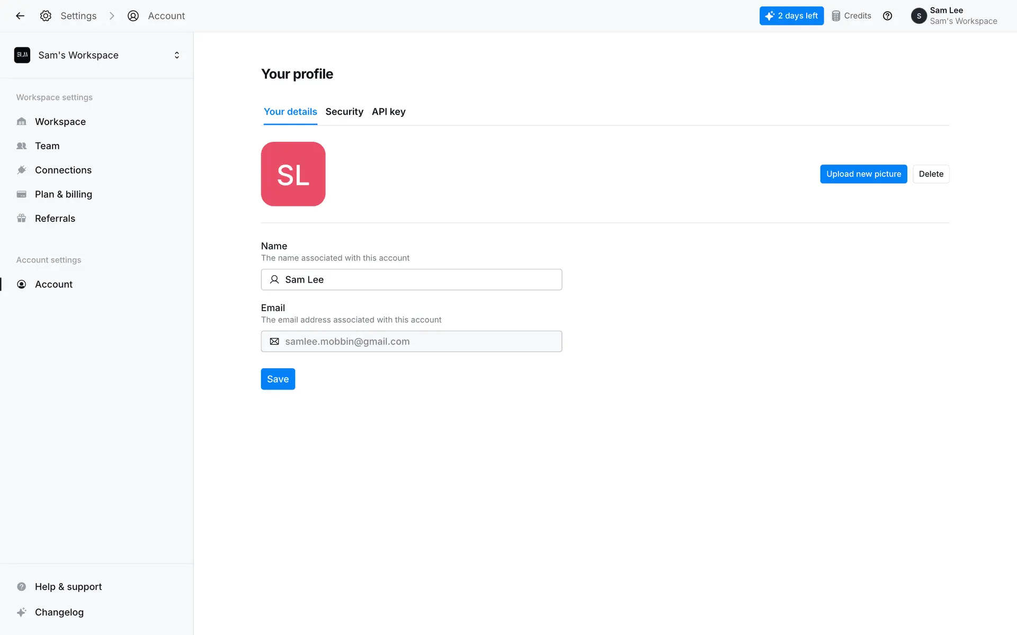Click Upload new picture button
This screenshot has width=1017, height=635.
click(x=863, y=174)
